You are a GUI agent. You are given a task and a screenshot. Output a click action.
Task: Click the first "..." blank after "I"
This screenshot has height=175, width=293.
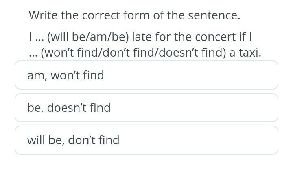click(x=39, y=37)
